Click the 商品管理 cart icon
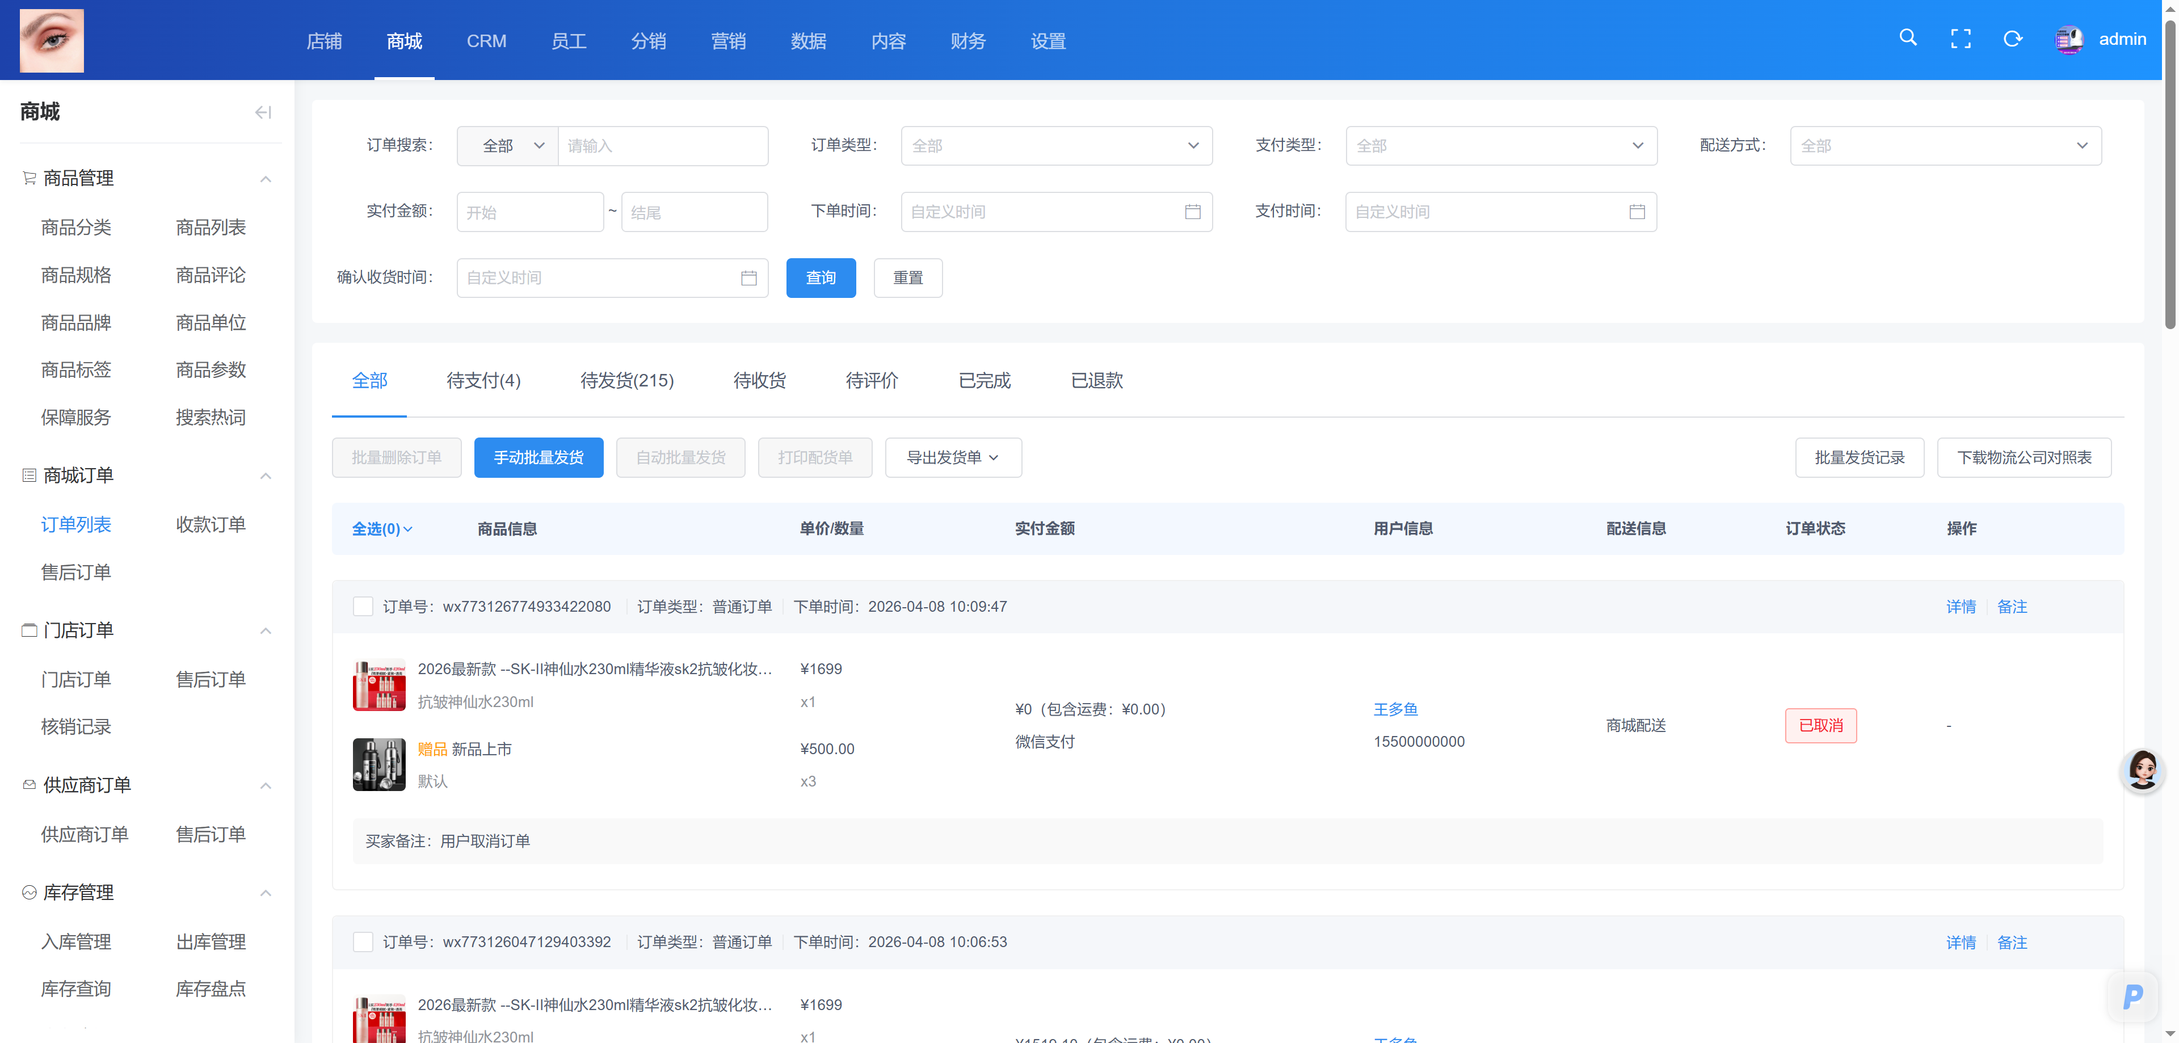This screenshot has height=1043, width=2179. point(29,178)
